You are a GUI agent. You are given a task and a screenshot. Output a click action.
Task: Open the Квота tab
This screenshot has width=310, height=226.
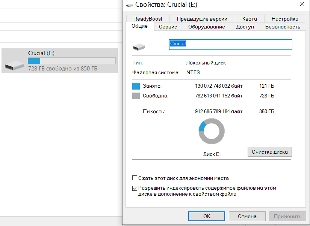[x=250, y=19]
